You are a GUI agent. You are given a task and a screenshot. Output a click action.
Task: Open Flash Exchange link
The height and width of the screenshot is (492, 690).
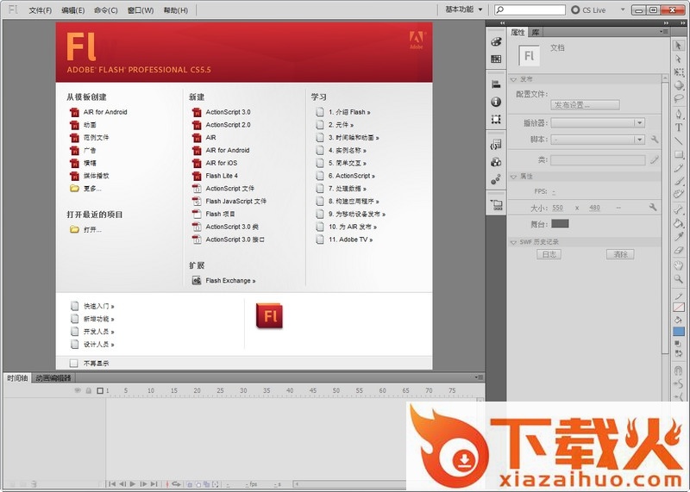click(x=223, y=281)
